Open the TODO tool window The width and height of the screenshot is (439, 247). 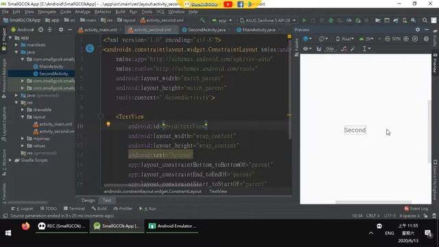tap(48, 209)
